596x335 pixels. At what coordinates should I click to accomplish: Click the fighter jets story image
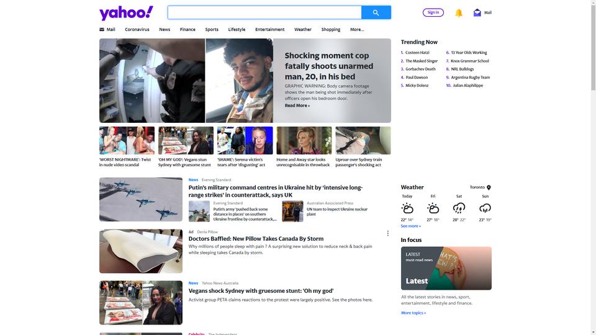click(141, 199)
